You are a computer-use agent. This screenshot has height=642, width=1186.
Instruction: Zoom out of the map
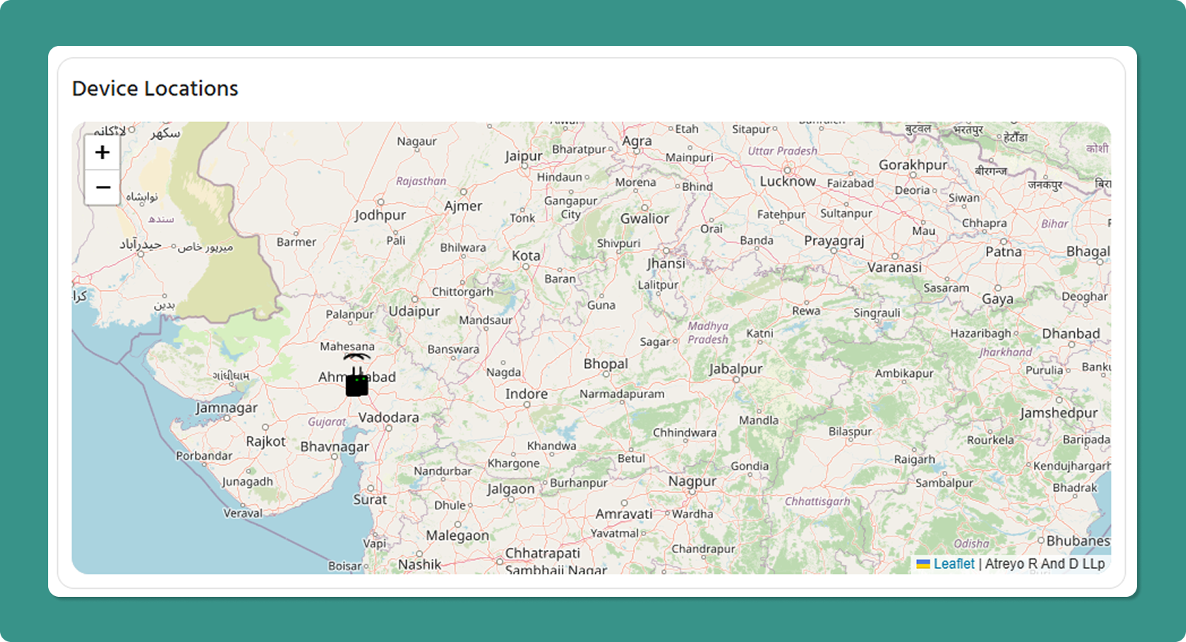(x=102, y=187)
